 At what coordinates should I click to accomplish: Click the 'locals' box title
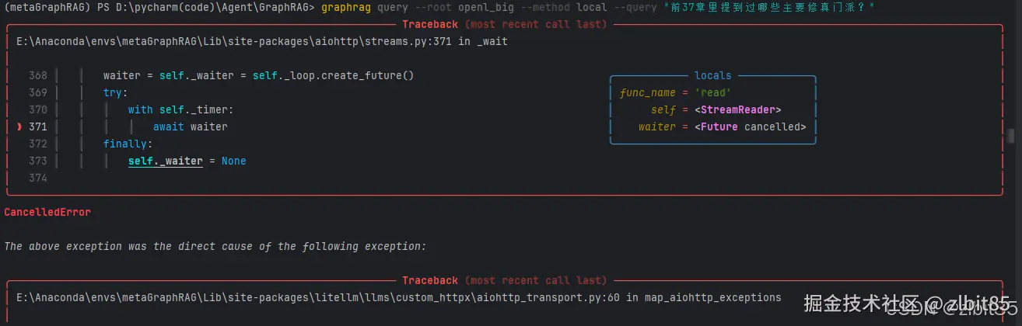pyautogui.click(x=712, y=75)
